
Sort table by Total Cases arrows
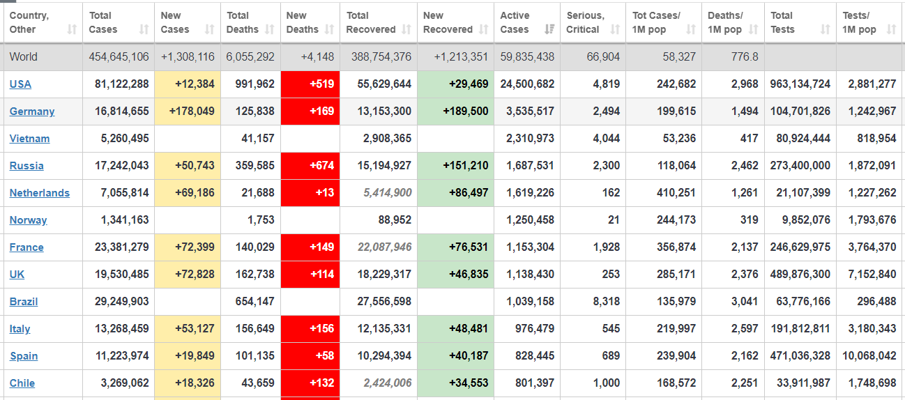144,29
